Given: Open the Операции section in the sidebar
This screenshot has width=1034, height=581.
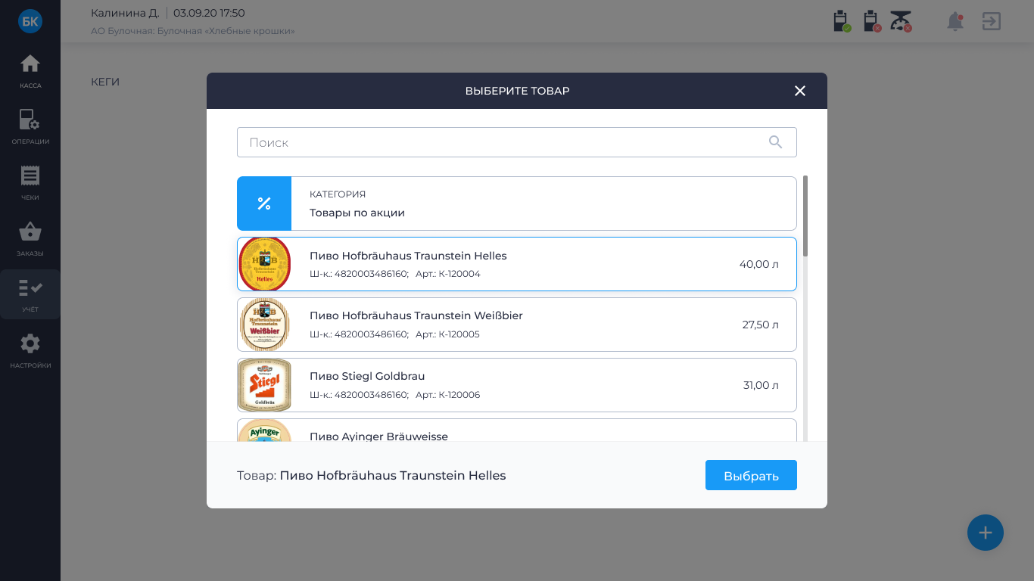Looking at the screenshot, I should (30, 127).
